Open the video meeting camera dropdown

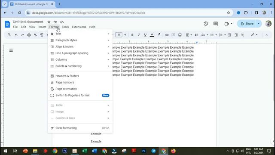click(x=228, y=24)
